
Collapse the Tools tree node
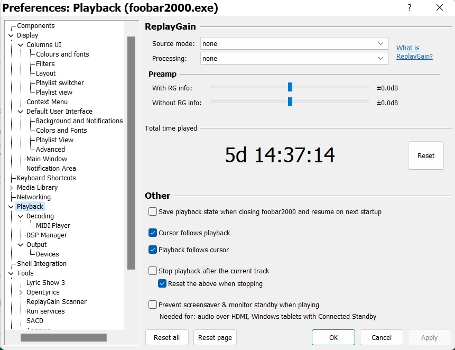tap(11, 273)
